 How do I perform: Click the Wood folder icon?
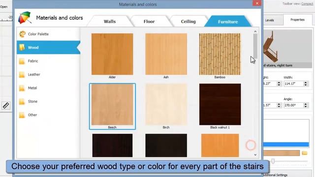click(22, 48)
